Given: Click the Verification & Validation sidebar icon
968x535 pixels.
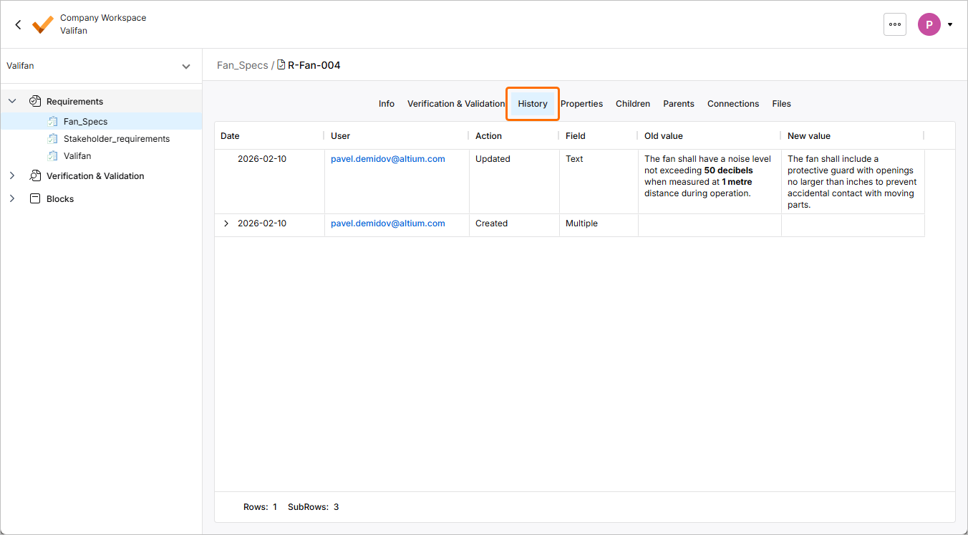Looking at the screenshot, I should [35, 175].
